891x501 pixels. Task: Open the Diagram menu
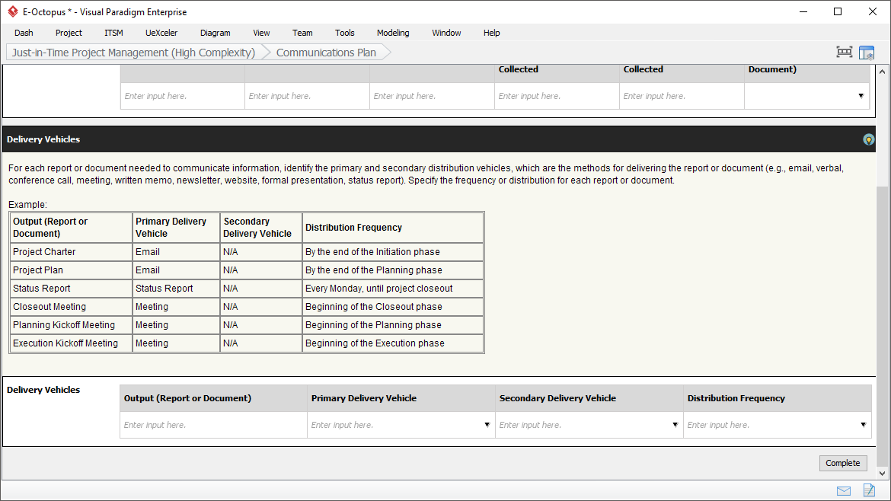pos(215,33)
